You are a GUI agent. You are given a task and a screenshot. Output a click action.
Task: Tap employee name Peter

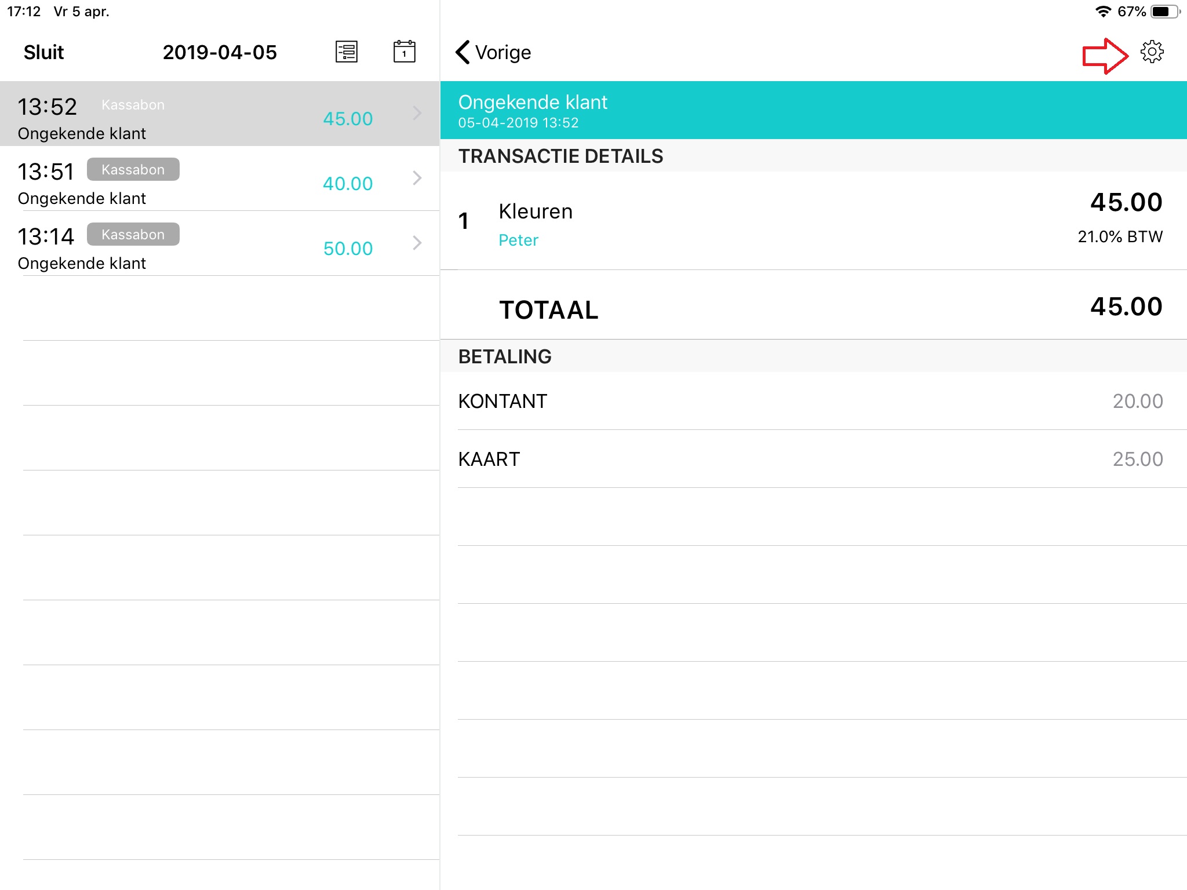[x=518, y=240]
